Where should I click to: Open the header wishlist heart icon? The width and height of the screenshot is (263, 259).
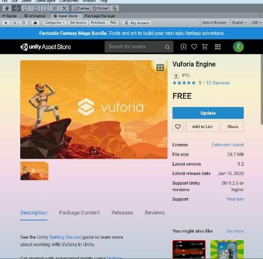194,46
